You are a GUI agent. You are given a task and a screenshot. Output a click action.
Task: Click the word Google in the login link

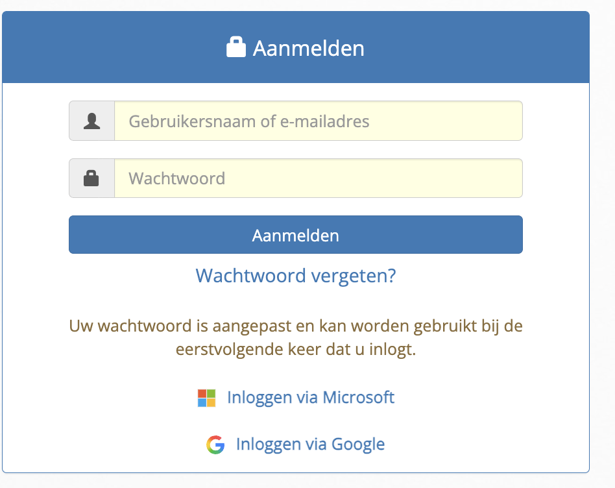pyautogui.click(x=358, y=444)
